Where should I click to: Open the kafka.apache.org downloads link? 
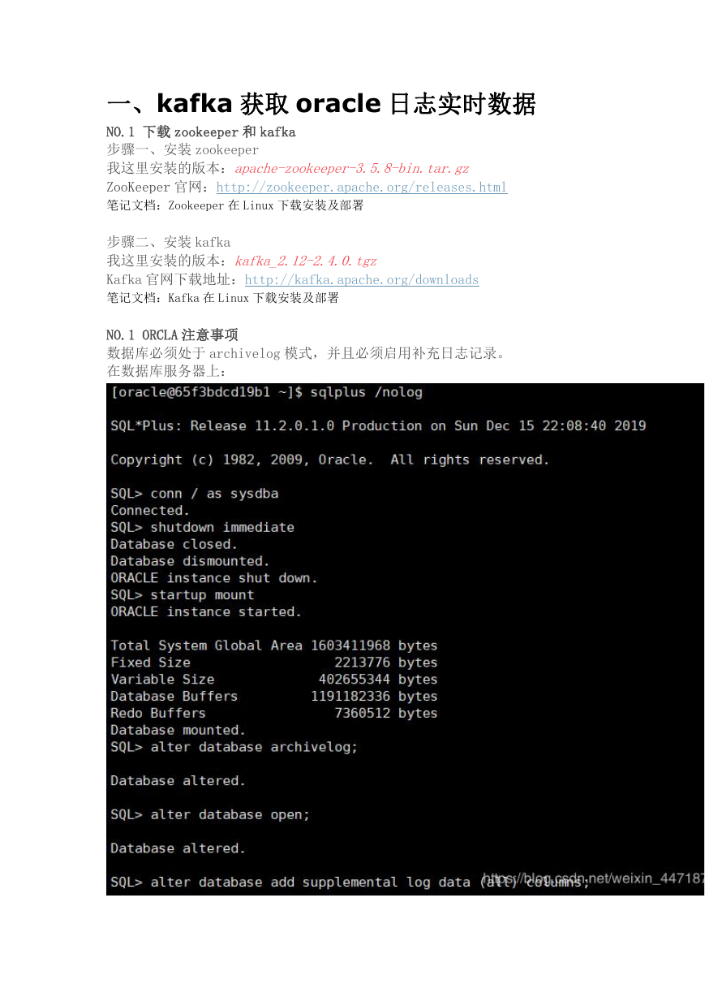click(x=362, y=280)
